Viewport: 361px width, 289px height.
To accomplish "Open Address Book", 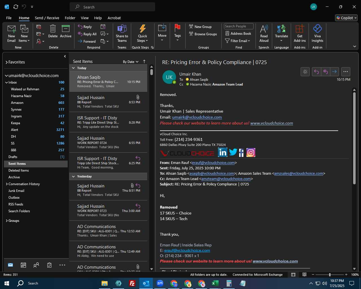I will tap(238, 33).
